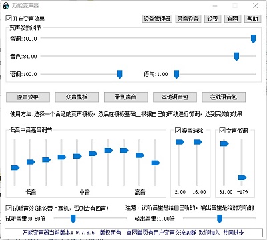Viewport: 267px width, 240px height.
Task: Click the female voice slider above 31.00
Action: (x=224, y=143)
